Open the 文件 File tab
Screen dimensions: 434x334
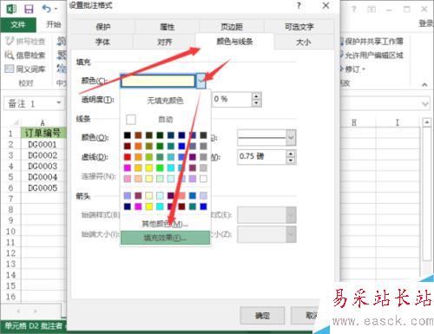[x=18, y=24]
